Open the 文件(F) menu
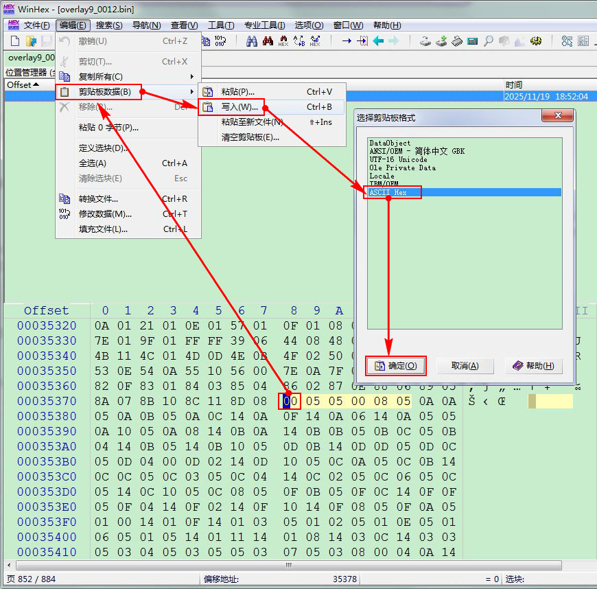597x589 pixels. pyautogui.click(x=36, y=25)
